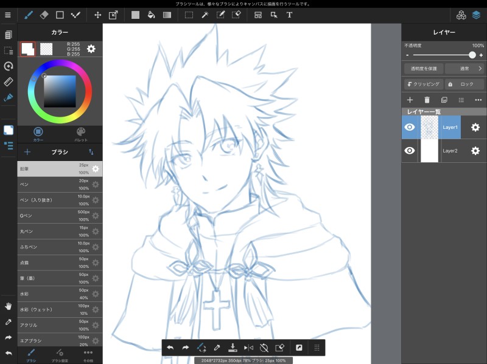Screen dimensions: 487x364
Task: Select the Brush tool in top toolbar
Action: coord(29,15)
